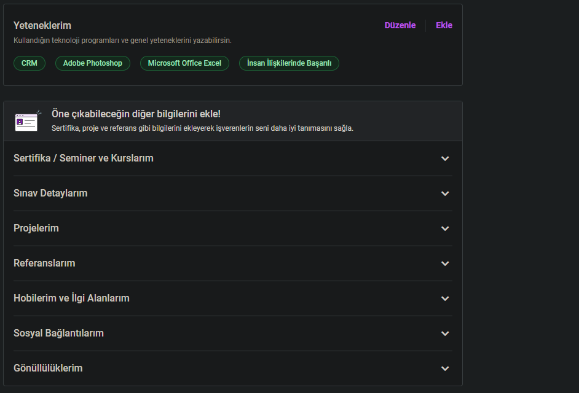Click the Düzenle link in Yeteneklerim
The image size is (579, 393).
coord(400,25)
